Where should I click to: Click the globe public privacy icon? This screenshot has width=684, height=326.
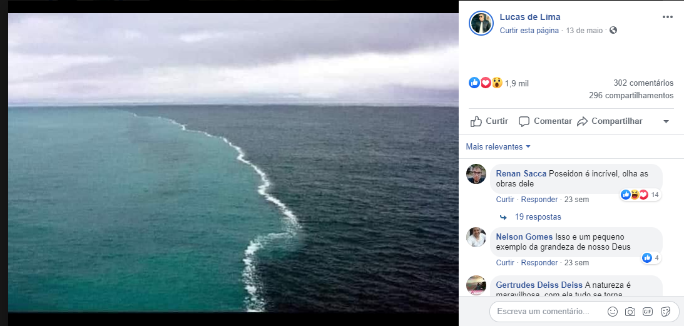click(x=613, y=30)
